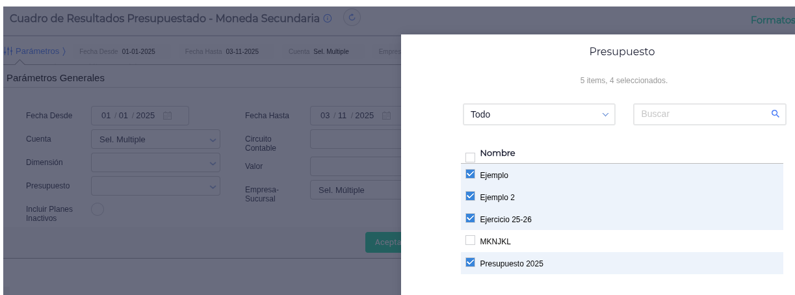Image resolution: width=795 pixels, height=295 pixels.
Task: Click the info icon beside the page title
Action: [x=328, y=19]
